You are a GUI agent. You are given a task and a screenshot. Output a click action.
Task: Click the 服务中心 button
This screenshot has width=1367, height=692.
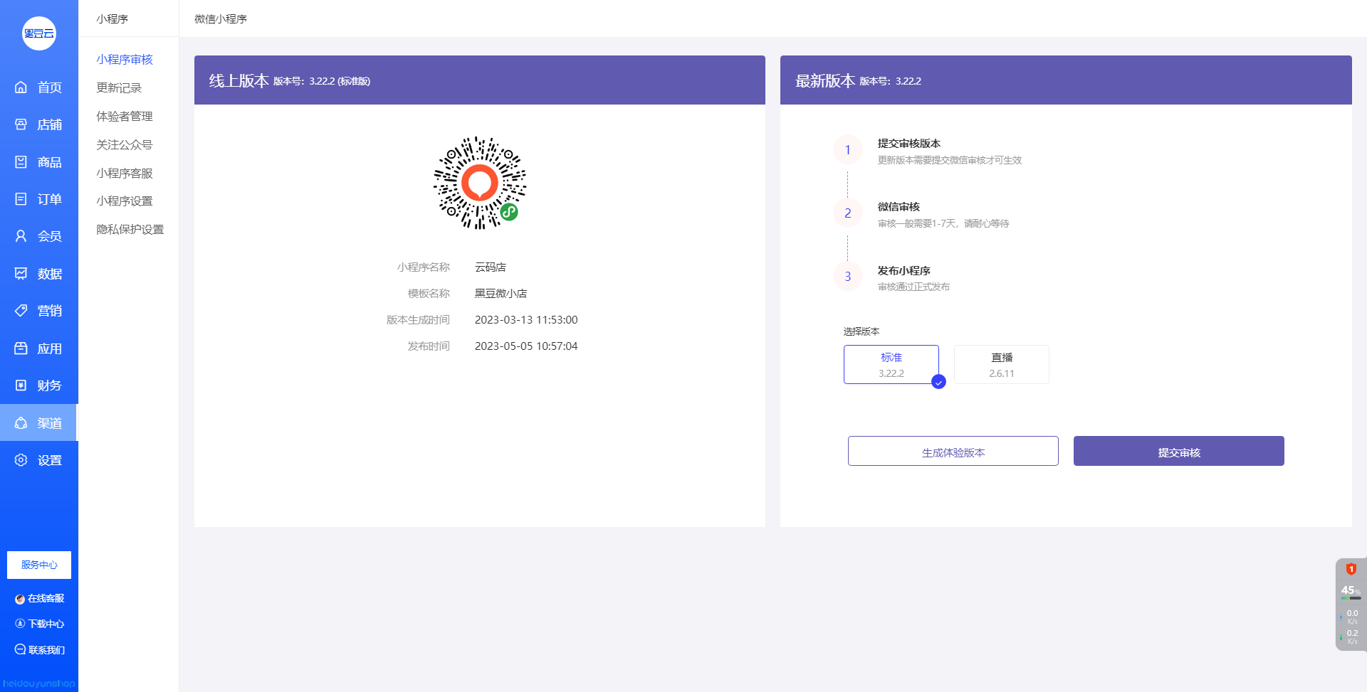(x=39, y=565)
